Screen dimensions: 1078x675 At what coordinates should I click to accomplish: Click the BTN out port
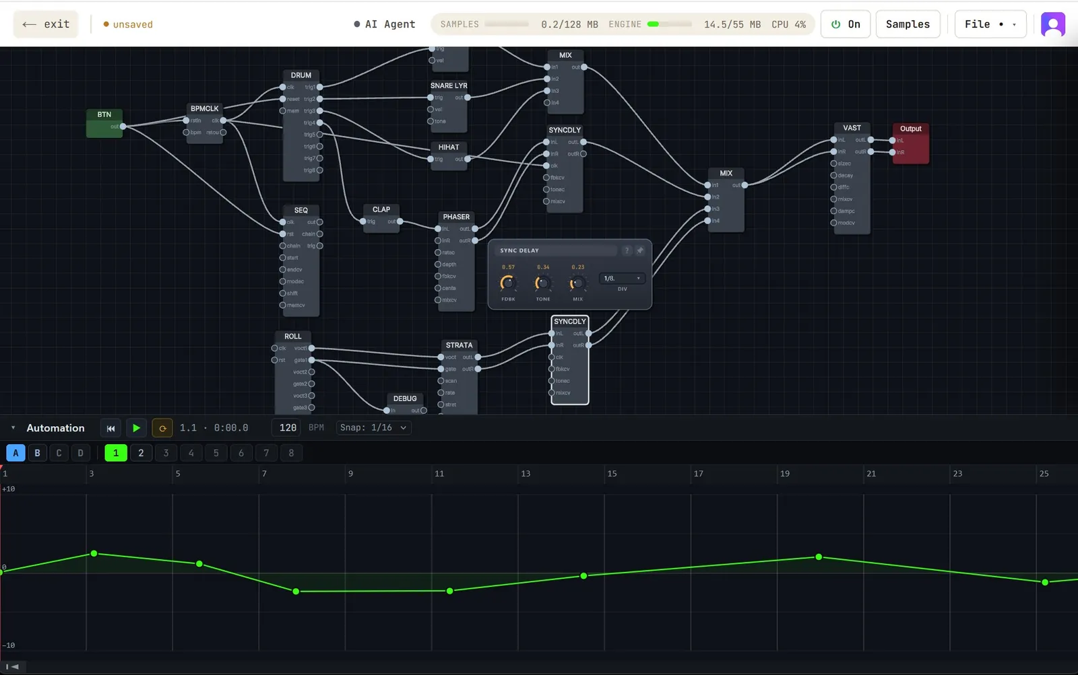[x=123, y=127]
